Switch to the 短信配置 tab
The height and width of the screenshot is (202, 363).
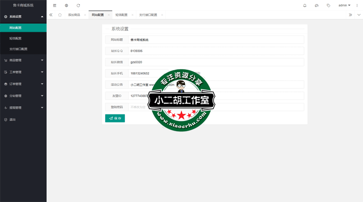121,15
